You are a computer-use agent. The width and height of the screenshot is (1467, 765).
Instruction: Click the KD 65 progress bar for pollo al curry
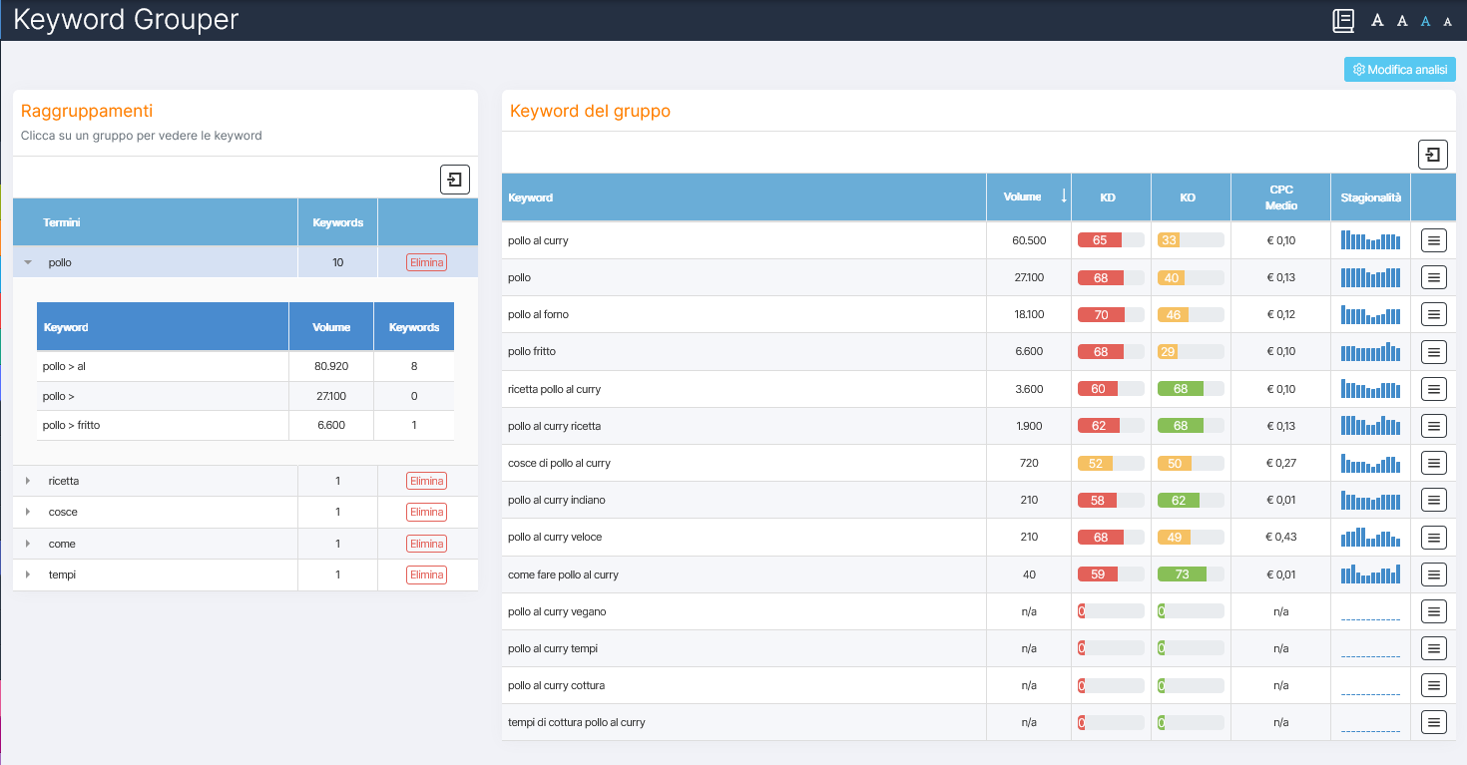point(1110,239)
